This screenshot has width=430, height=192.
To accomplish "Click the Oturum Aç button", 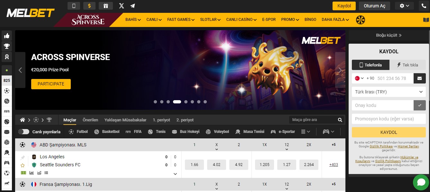I will tap(374, 6).
